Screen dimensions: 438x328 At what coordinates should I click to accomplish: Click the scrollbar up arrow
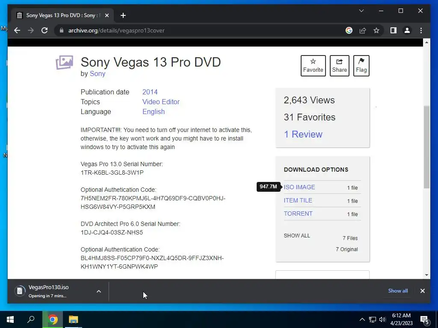pyautogui.click(x=426, y=42)
